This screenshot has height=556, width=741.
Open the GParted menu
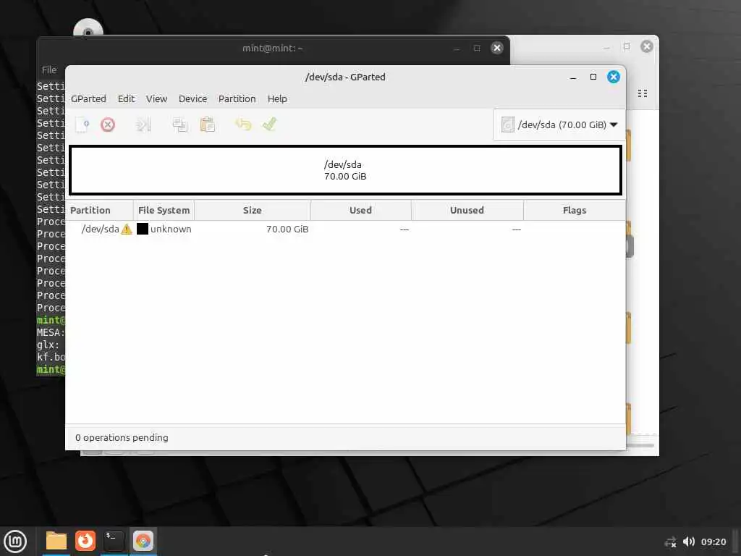pyautogui.click(x=88, y=98)
